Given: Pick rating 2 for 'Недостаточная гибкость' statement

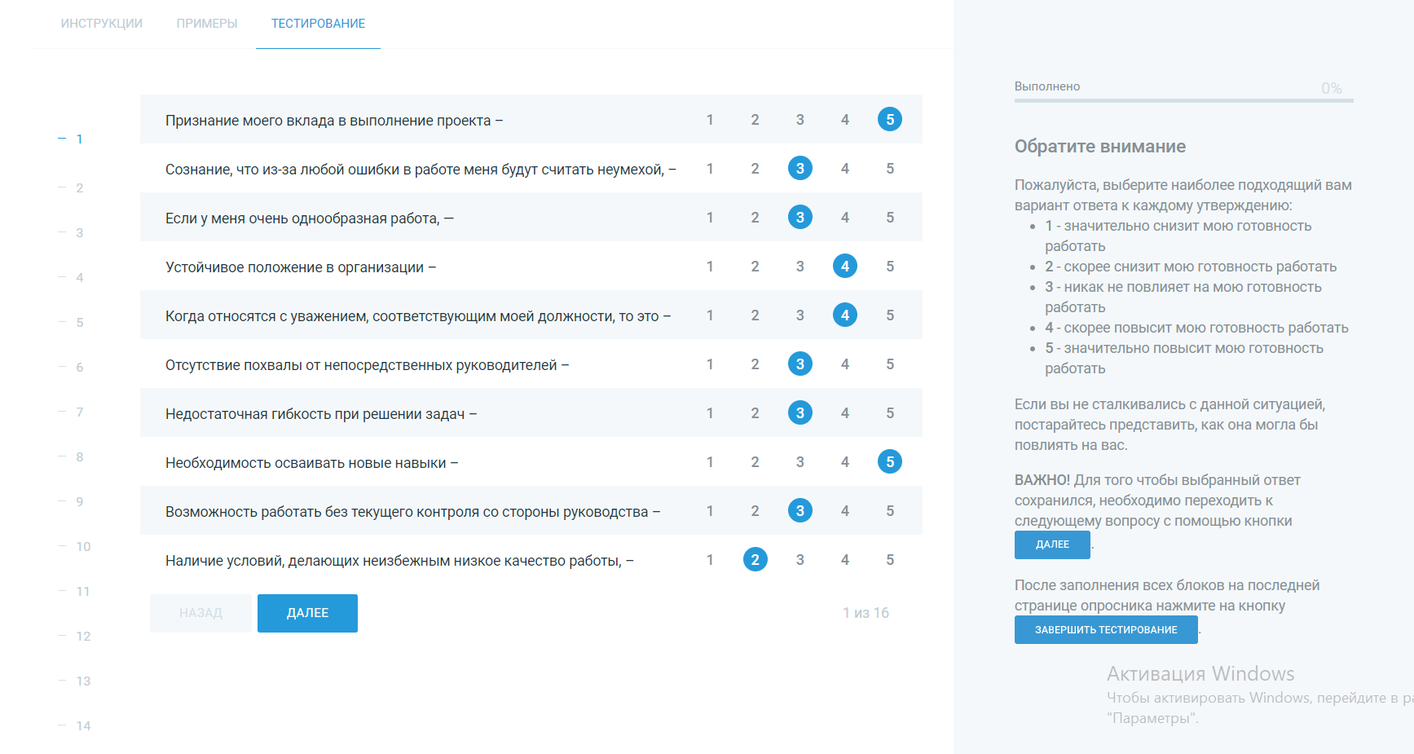Looking at the screenshot, I should [755, 413].
